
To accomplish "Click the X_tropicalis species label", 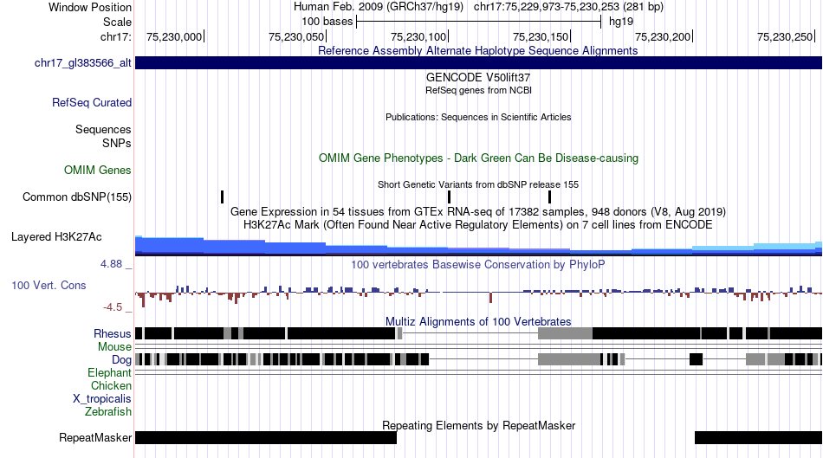I will [x=102, y=399].
